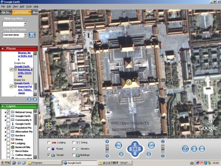The image size is (221, 166).
Task: Click the center dot of navigation pad
Action: (x=135, y=149)
